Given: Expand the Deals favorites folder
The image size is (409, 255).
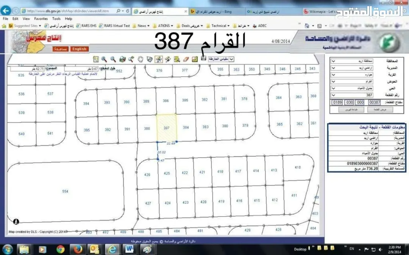Looking at the screenshot, I should [x=190, y=26].
